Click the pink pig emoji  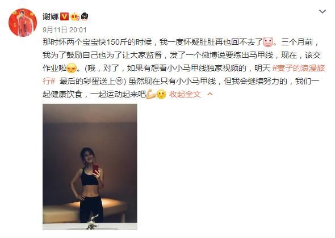[x=268, y=42]
